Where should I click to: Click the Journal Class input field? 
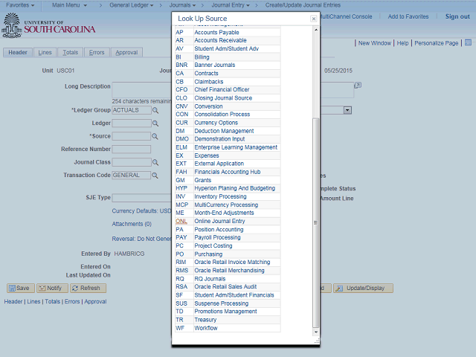132,162
